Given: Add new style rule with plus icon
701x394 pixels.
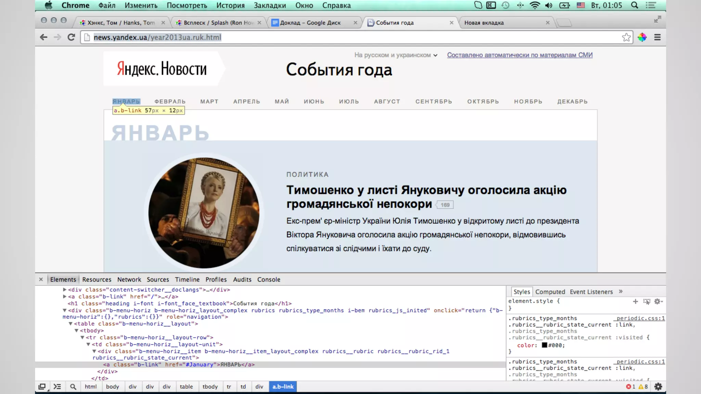Looking at the screenshot, I should [x=635, y=301].
